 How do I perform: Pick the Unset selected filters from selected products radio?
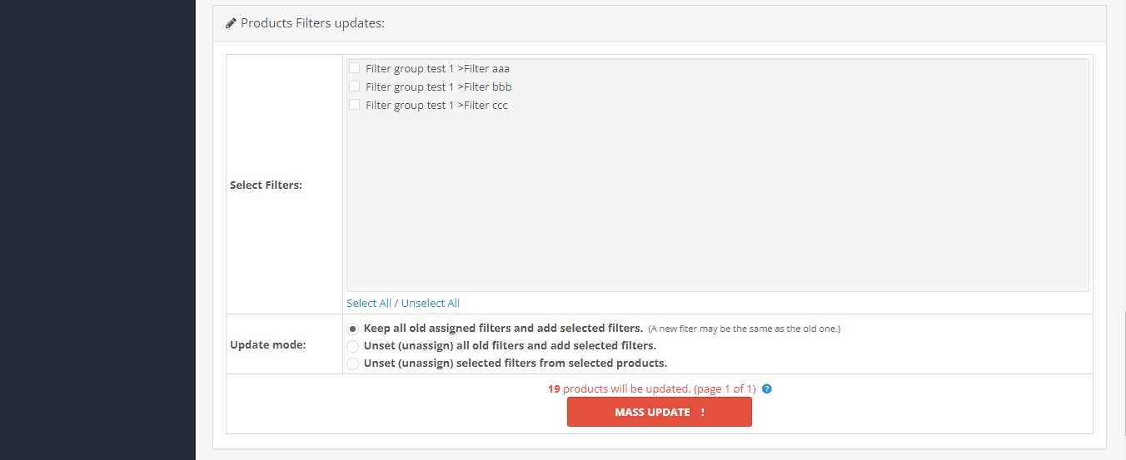point(353,364)
